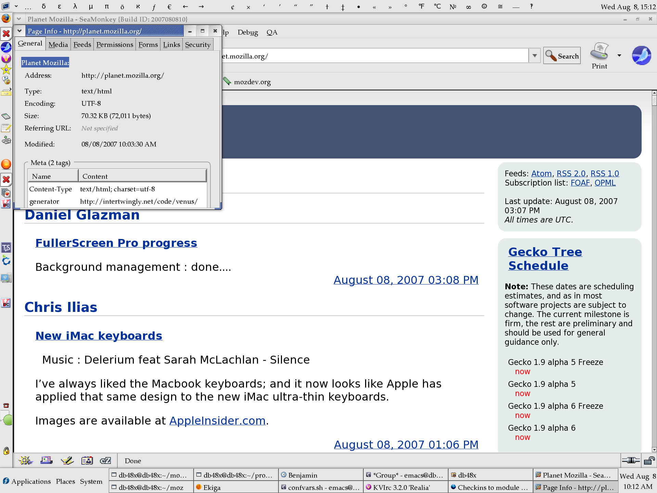
Task: Switch to Ekiga in the taskbar
Action: (x=236, y=487)
